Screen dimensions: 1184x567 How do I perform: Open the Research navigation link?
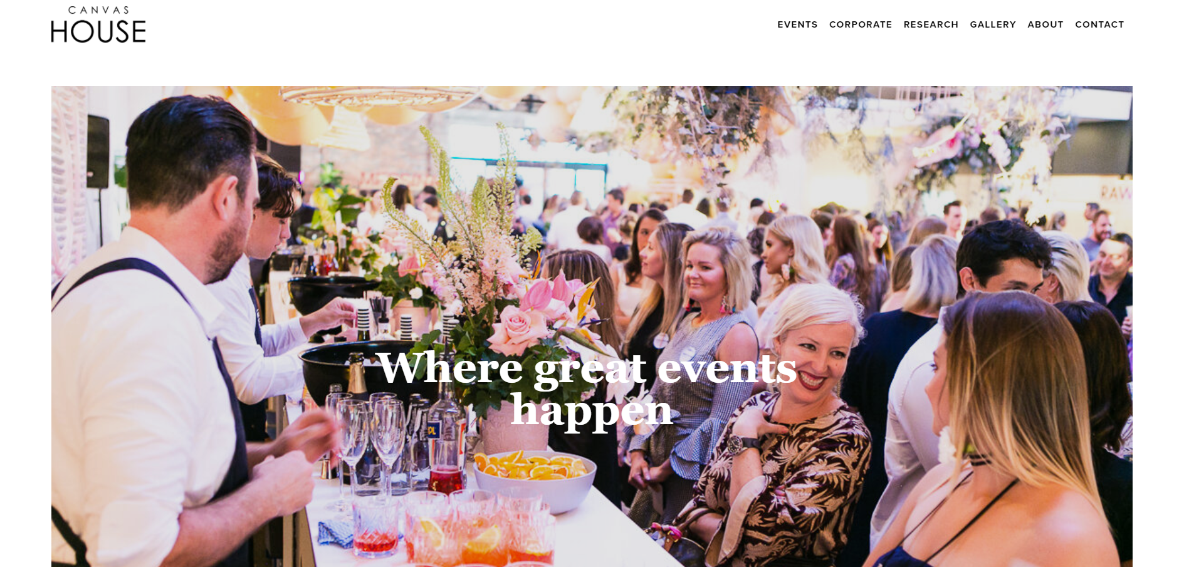pyautogui.click(x=931, y=24)
